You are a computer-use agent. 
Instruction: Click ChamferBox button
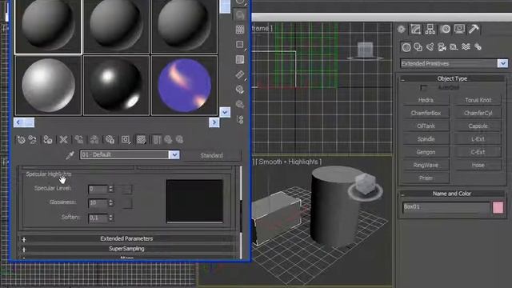[x=426, y=113]
